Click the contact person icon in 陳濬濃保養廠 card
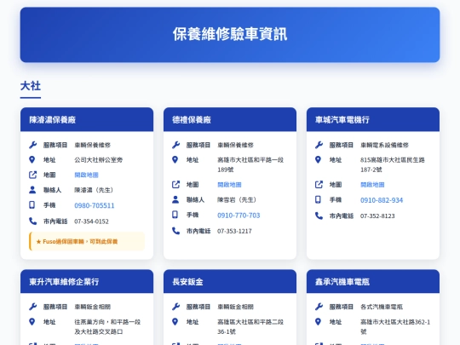The width and height of the screenshot is (460, 345). (x=32, y=190)
